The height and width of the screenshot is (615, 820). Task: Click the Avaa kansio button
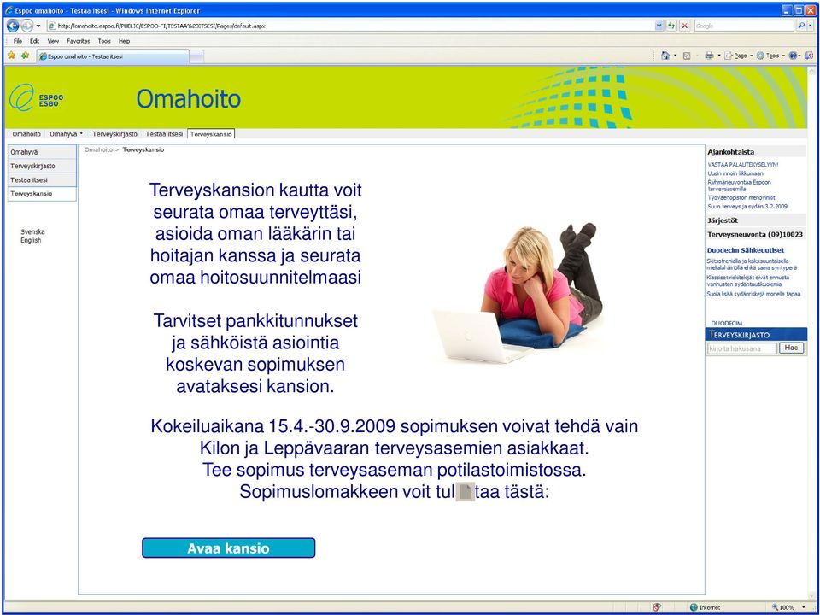tap(229, 548)
